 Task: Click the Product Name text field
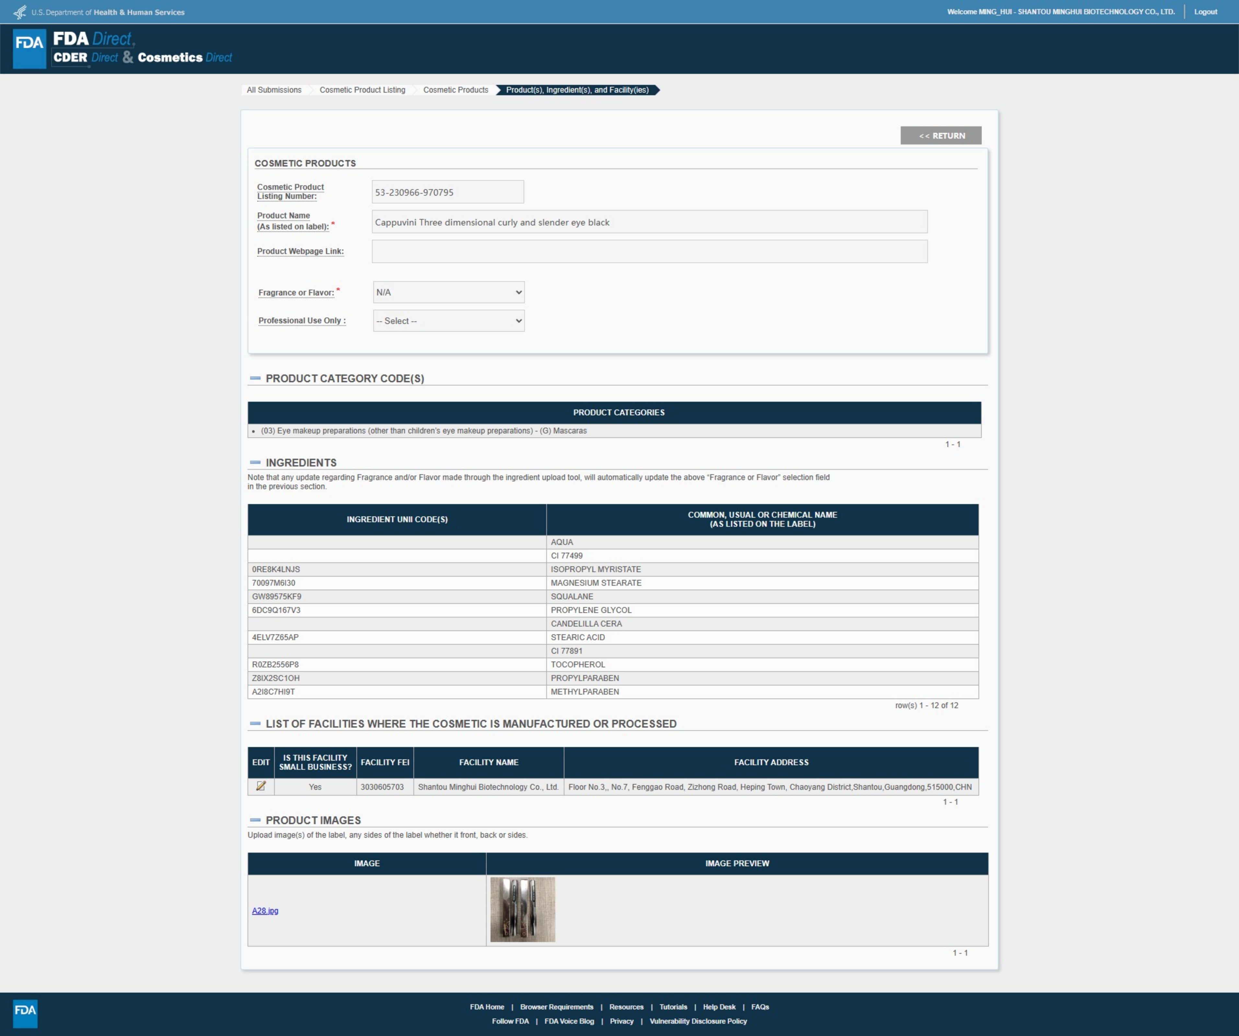[649, 222]
